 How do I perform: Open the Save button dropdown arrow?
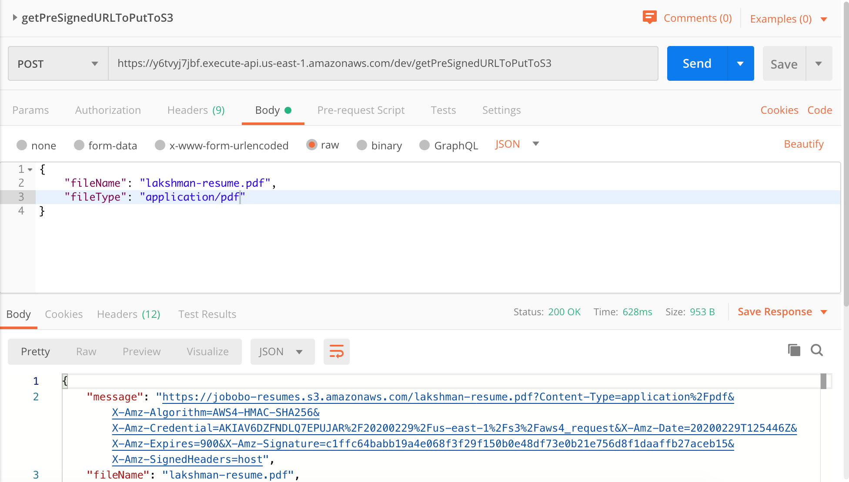[x=819, y=64]
